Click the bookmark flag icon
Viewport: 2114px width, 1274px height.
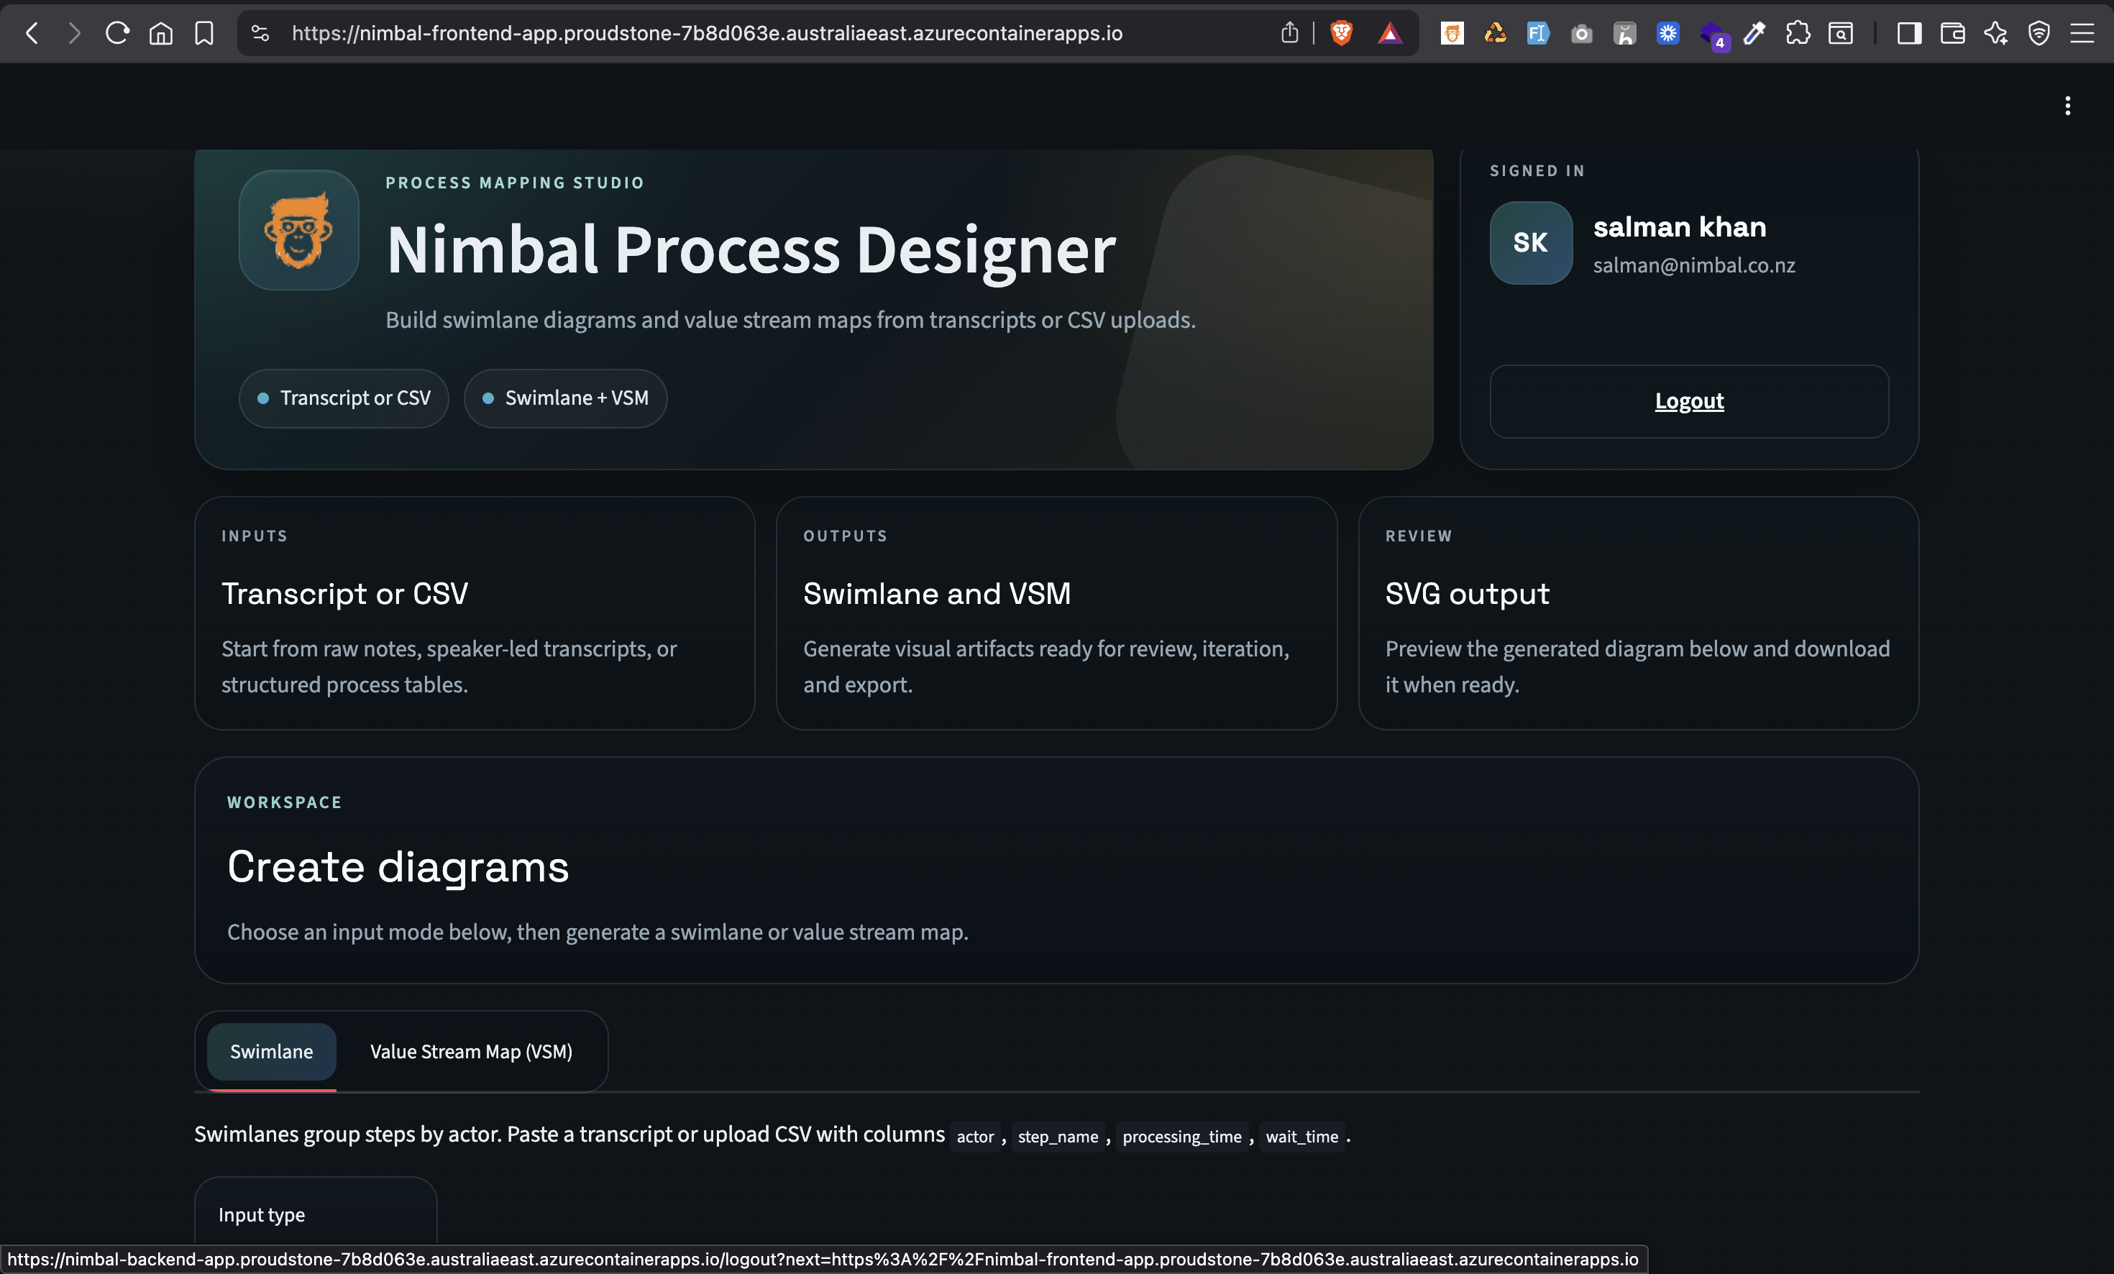205,32
